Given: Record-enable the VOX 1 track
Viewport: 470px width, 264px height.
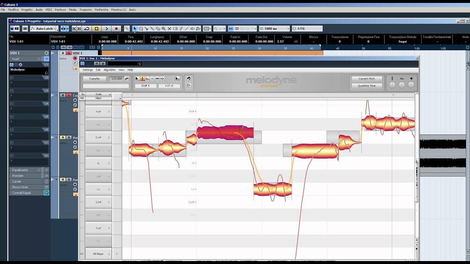Looking at the screenshot, I should tap(75, 58).
